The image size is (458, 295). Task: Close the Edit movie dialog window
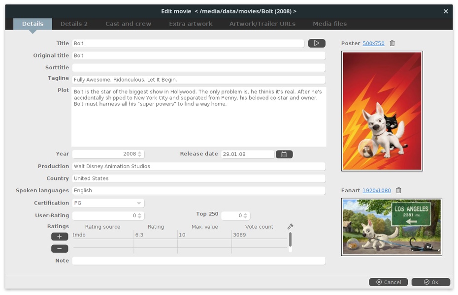pyautogui.click(x=446, y=11)
